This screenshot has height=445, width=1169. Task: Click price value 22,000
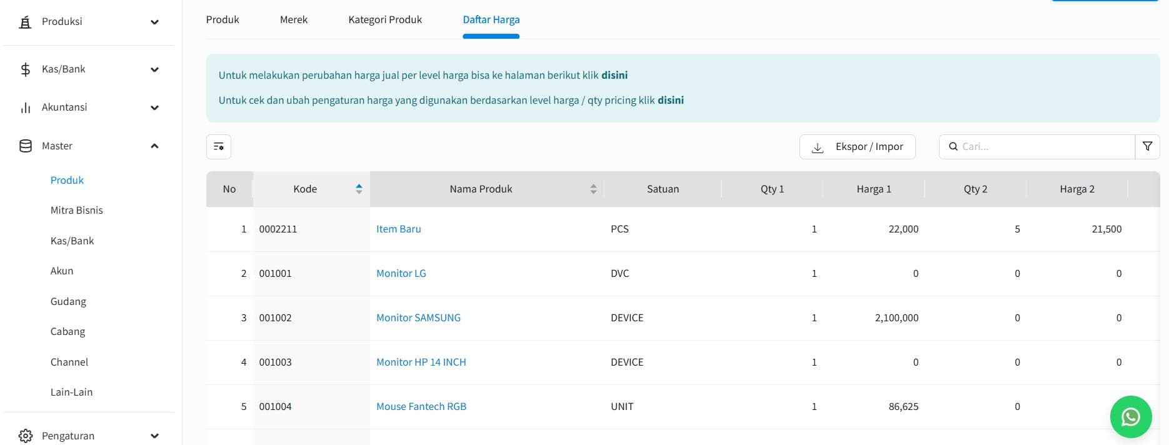pyautogui.click(x=903, y=229)
